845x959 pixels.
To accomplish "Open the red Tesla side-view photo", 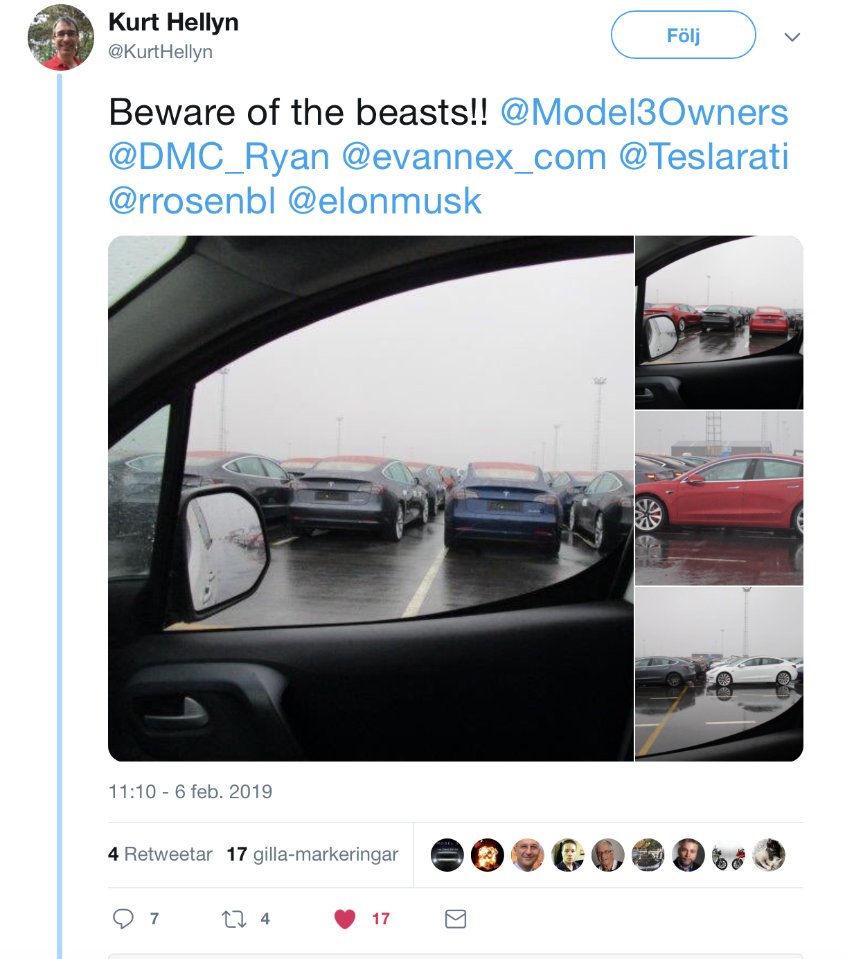I will coord(719,498).
